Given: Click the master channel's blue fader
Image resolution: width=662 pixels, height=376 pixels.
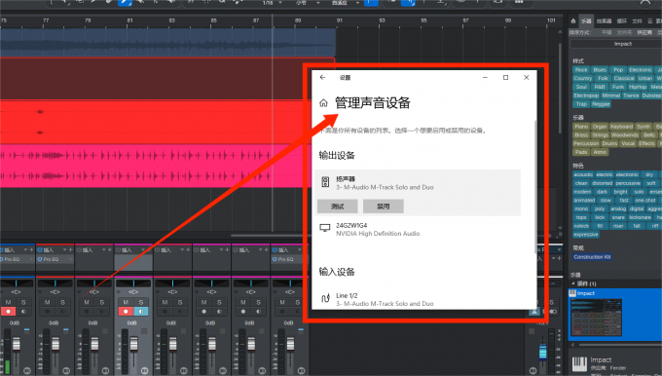Looking at the screenshot, I should pyautogui.click(x=542, y=353).
